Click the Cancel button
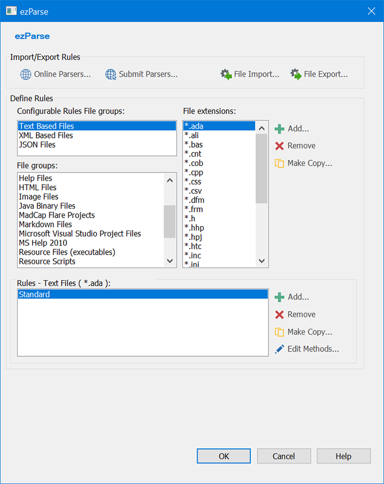The width and height of the screenshot is (384, 484). click(x=284, y=456)
